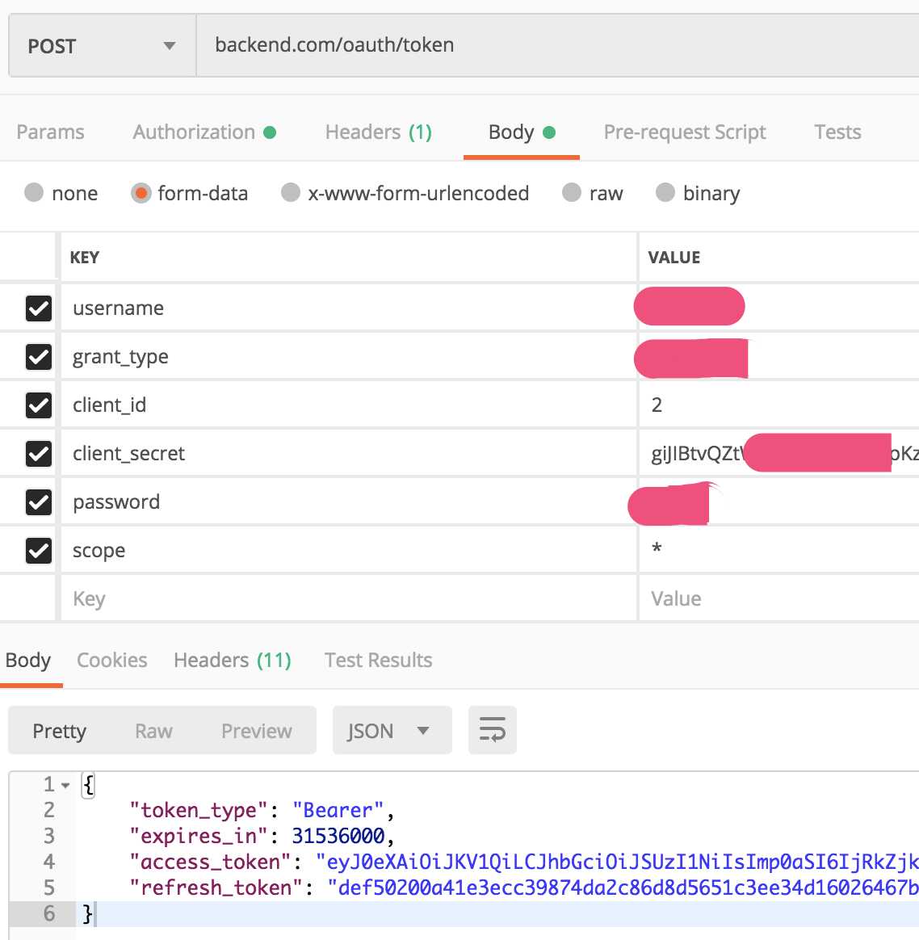This screenshot has height=940, width=919.
Task: Open the Pre-request Script tab
Action: tap(685, 132)
